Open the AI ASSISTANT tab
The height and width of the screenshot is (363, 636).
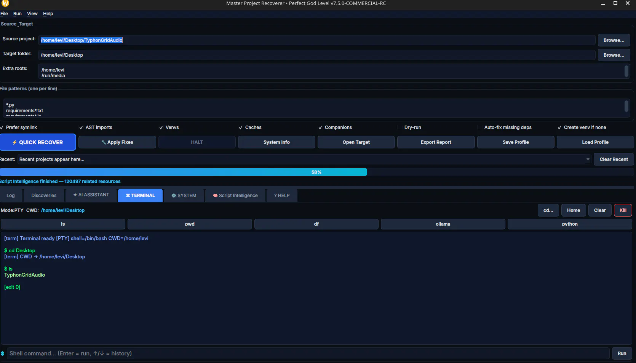coord(91,195)
